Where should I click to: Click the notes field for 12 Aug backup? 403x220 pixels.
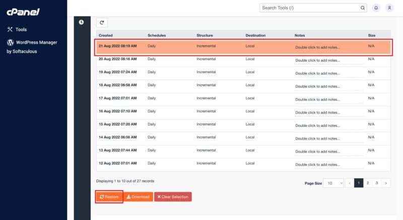(329, 165)
